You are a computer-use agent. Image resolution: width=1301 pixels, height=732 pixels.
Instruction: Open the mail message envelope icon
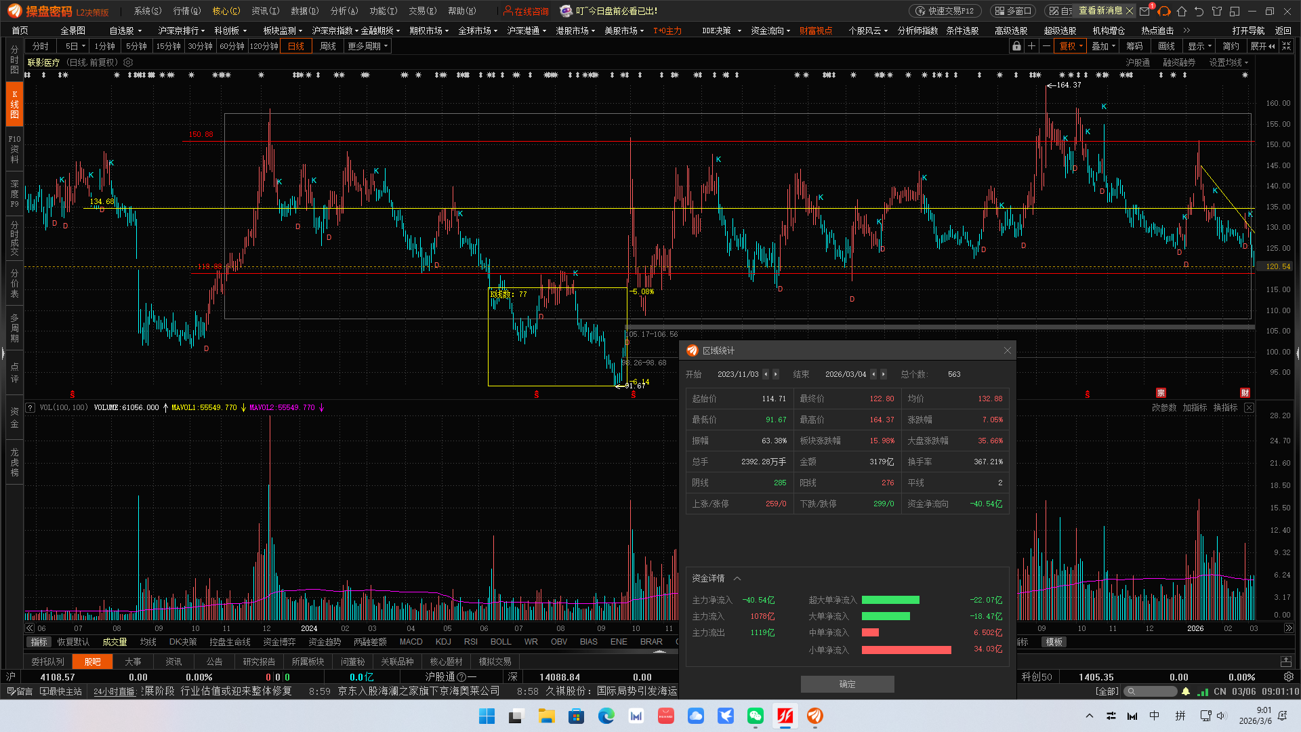(x=1145, y=11)
